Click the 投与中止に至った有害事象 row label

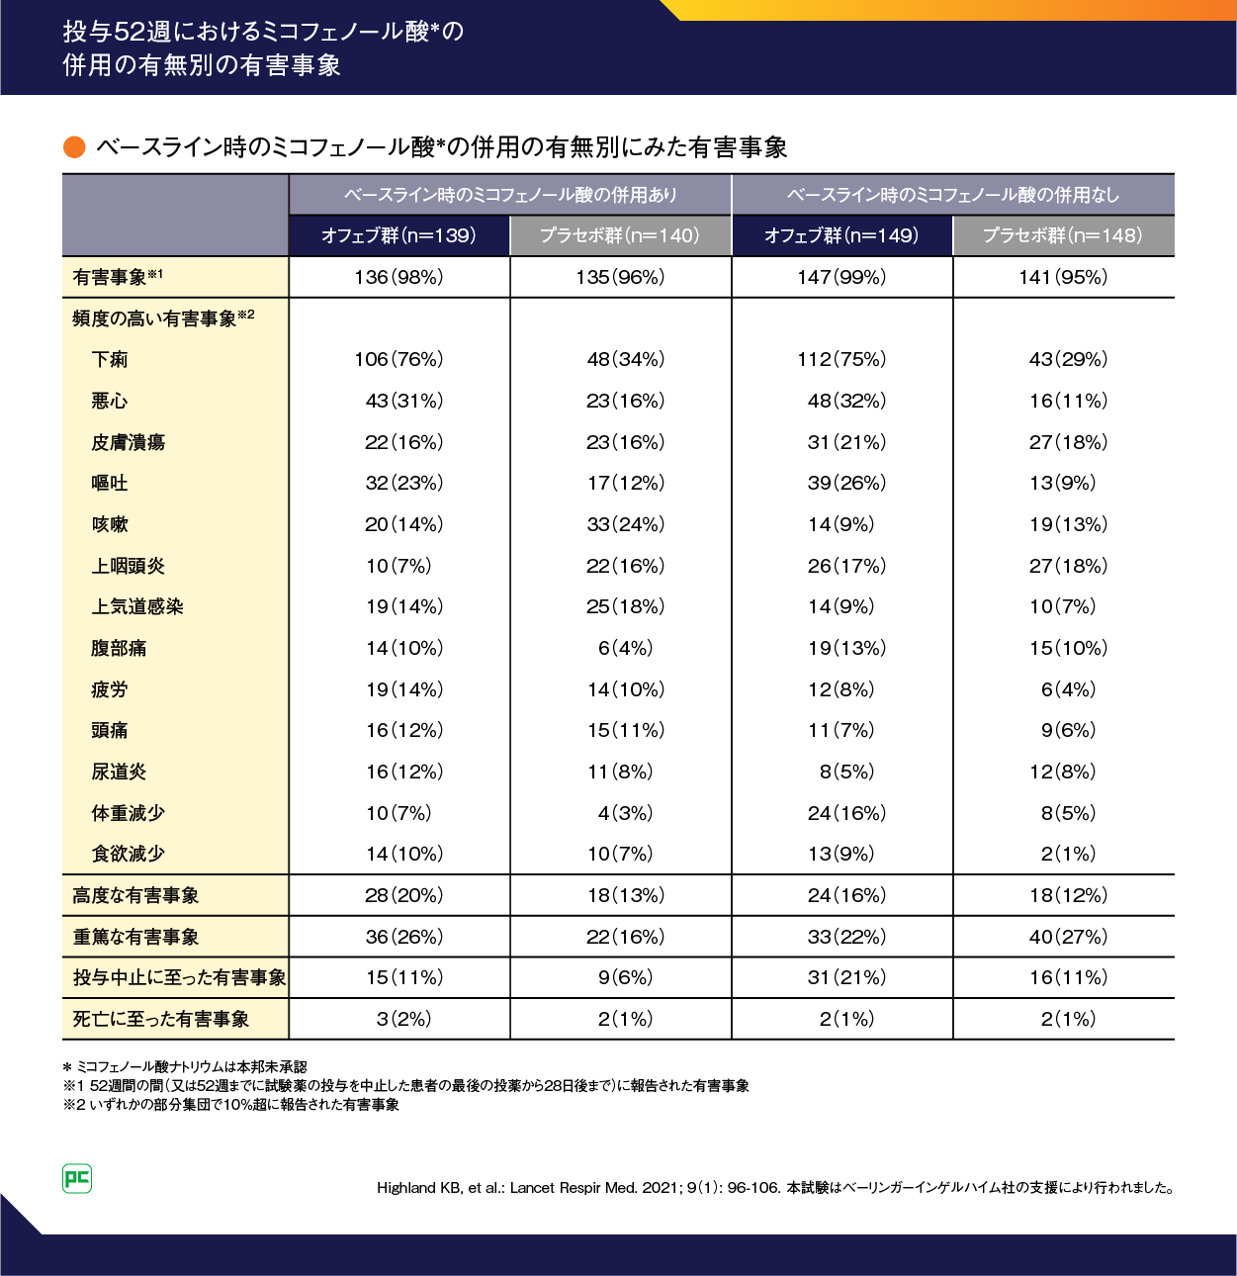click(x=179, y=977)
